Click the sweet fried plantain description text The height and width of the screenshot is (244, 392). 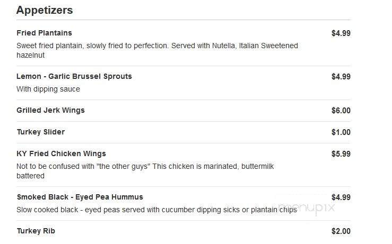coord(157,50)
